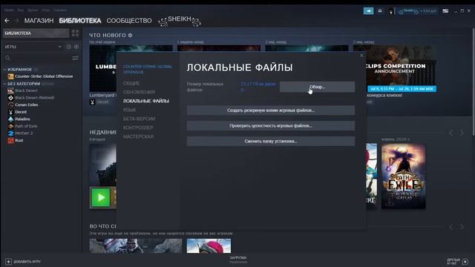Image resolution: width=475 pixels, height=267 pixels.
Task: Open the МАГАЗИН tab
Action: 39,21
